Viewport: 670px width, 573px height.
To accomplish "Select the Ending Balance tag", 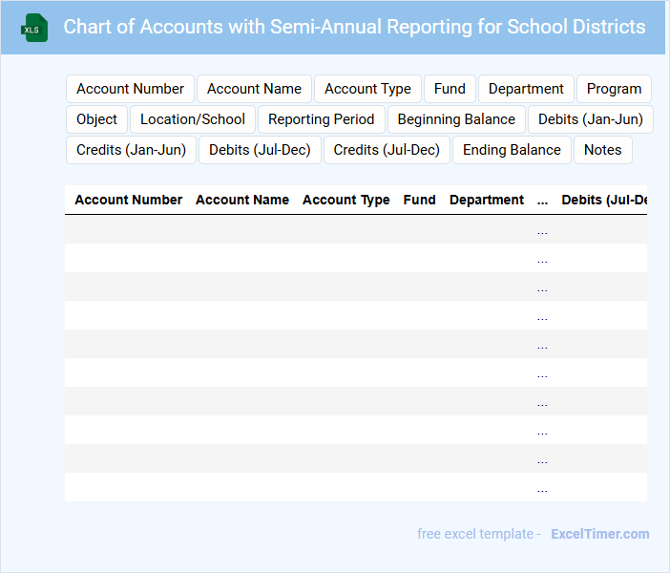I will 512,150.
